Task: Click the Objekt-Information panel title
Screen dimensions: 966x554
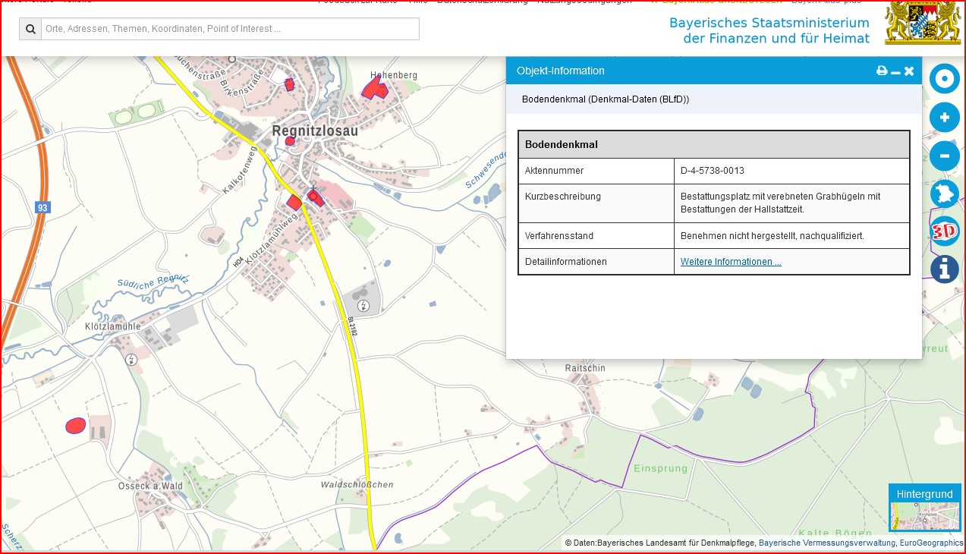Action: 561,71
